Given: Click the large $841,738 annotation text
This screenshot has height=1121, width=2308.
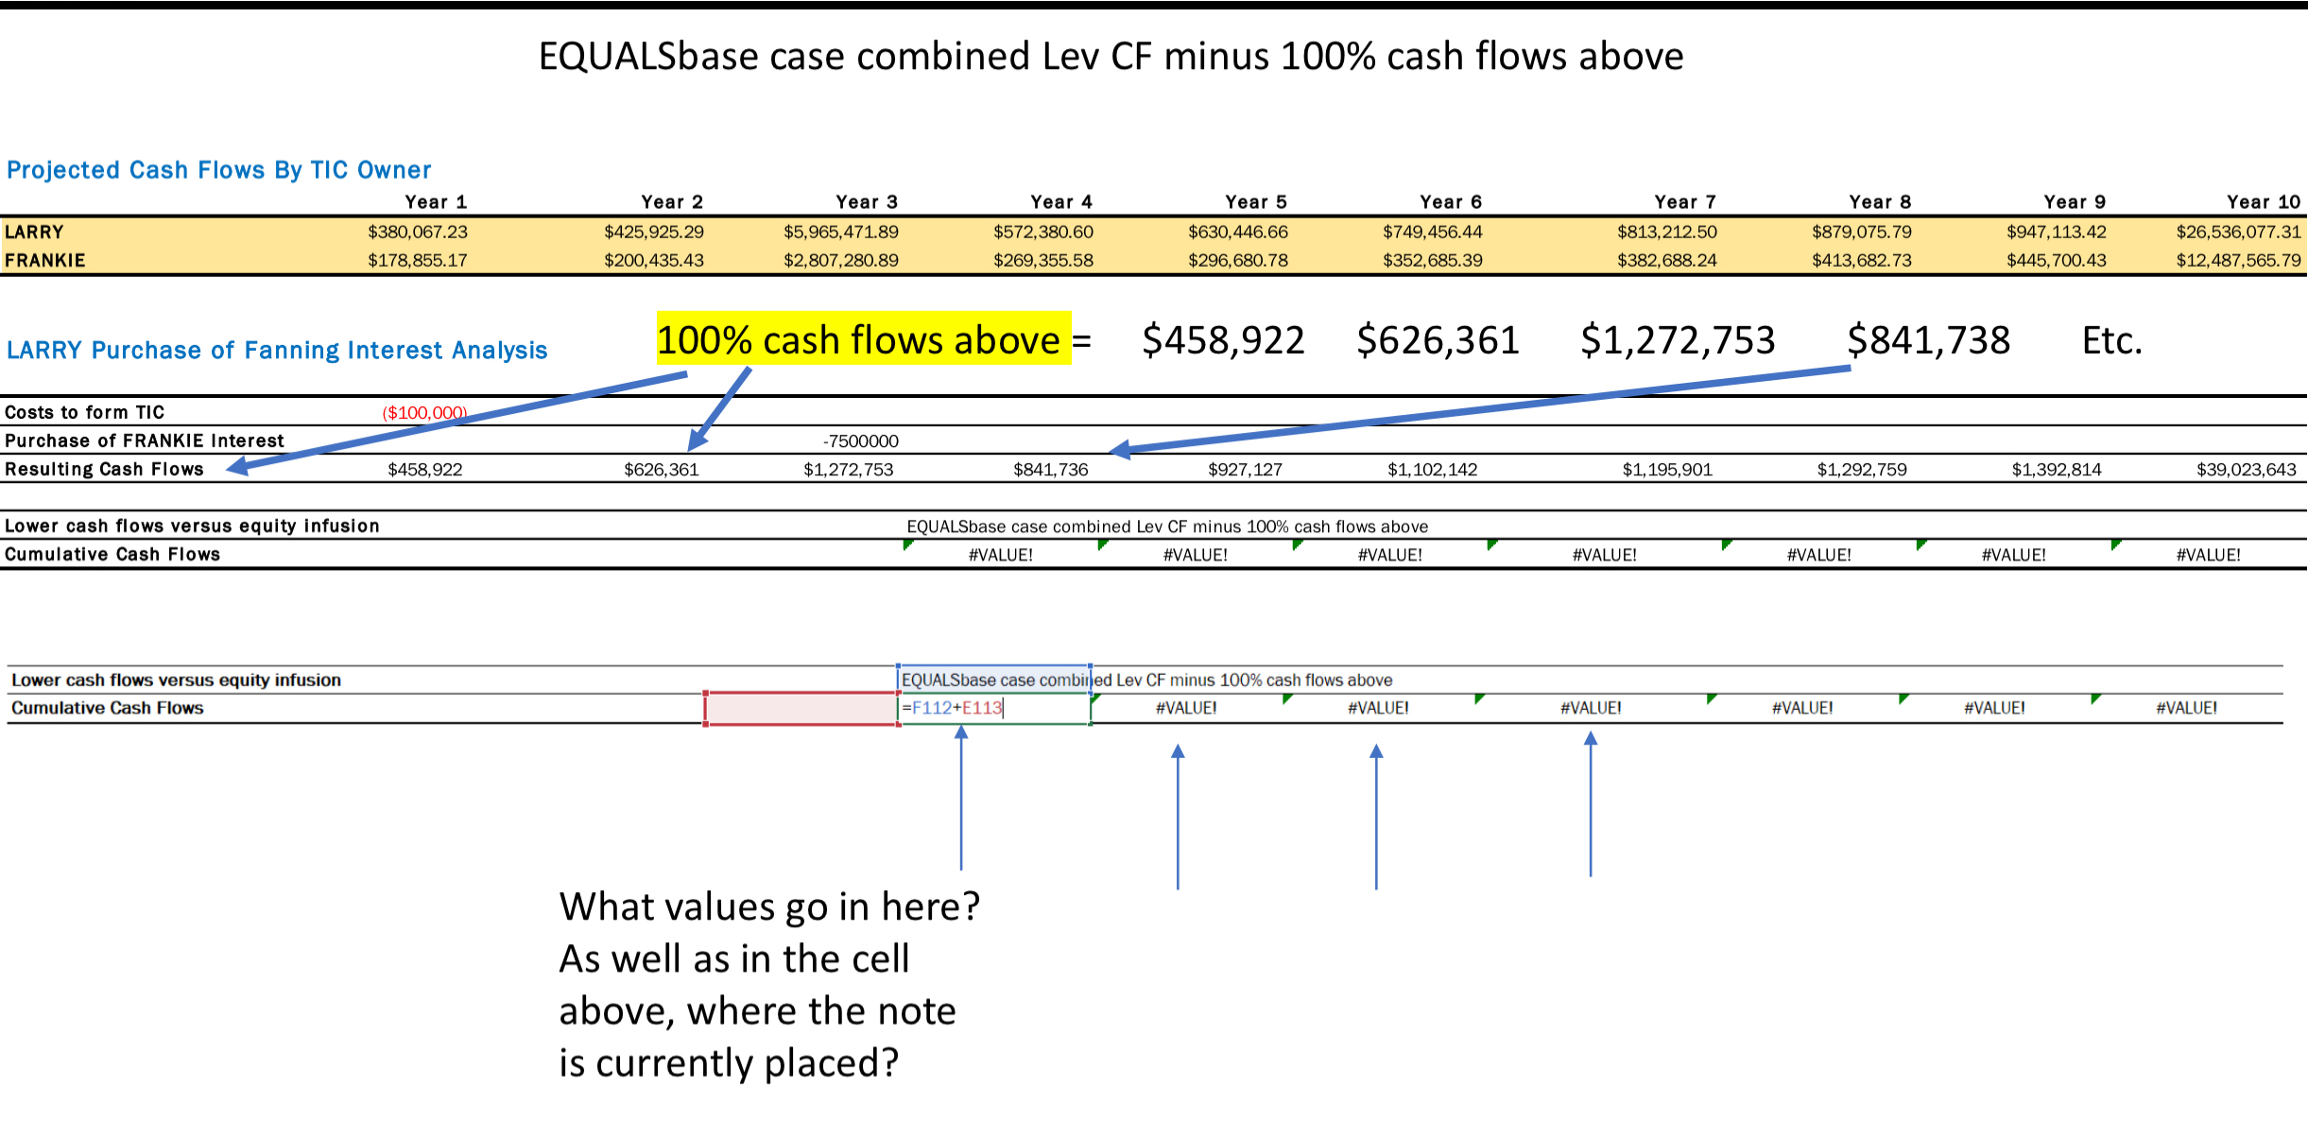Looking at the screenshot, I should coord(1928,339).
